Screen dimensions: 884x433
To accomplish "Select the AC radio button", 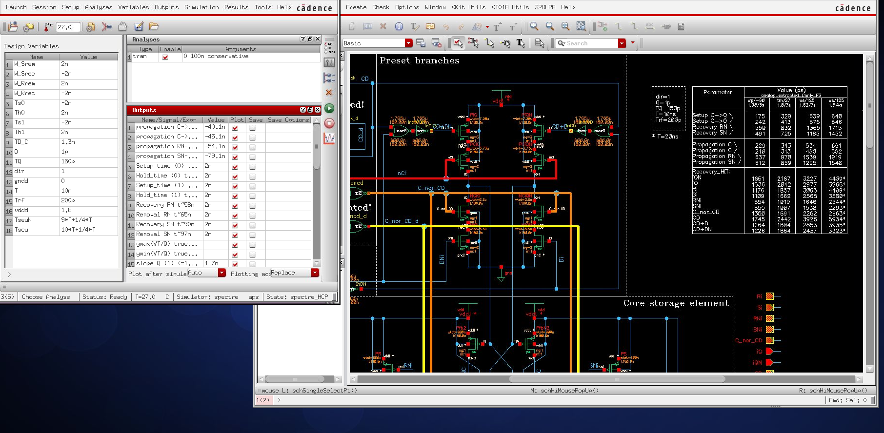I will pos(325,44).
